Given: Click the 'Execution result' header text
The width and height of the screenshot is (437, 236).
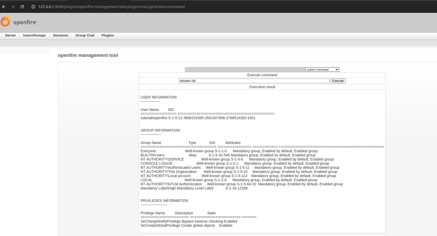Looking at the screenshot, I should 262,87.
